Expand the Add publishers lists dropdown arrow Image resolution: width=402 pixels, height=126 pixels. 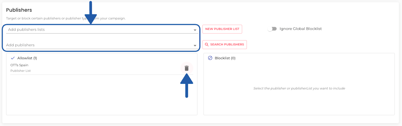point(195,30)
